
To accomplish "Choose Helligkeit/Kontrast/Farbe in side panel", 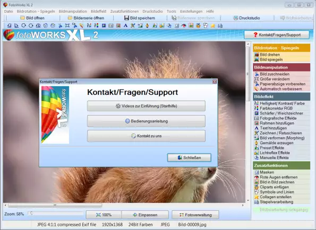I will point(282,103).
